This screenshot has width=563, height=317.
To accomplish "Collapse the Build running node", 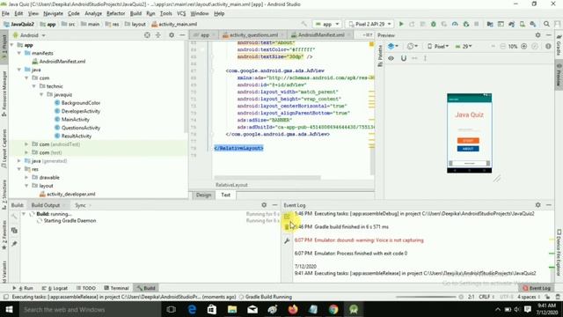I will point(24,214).
